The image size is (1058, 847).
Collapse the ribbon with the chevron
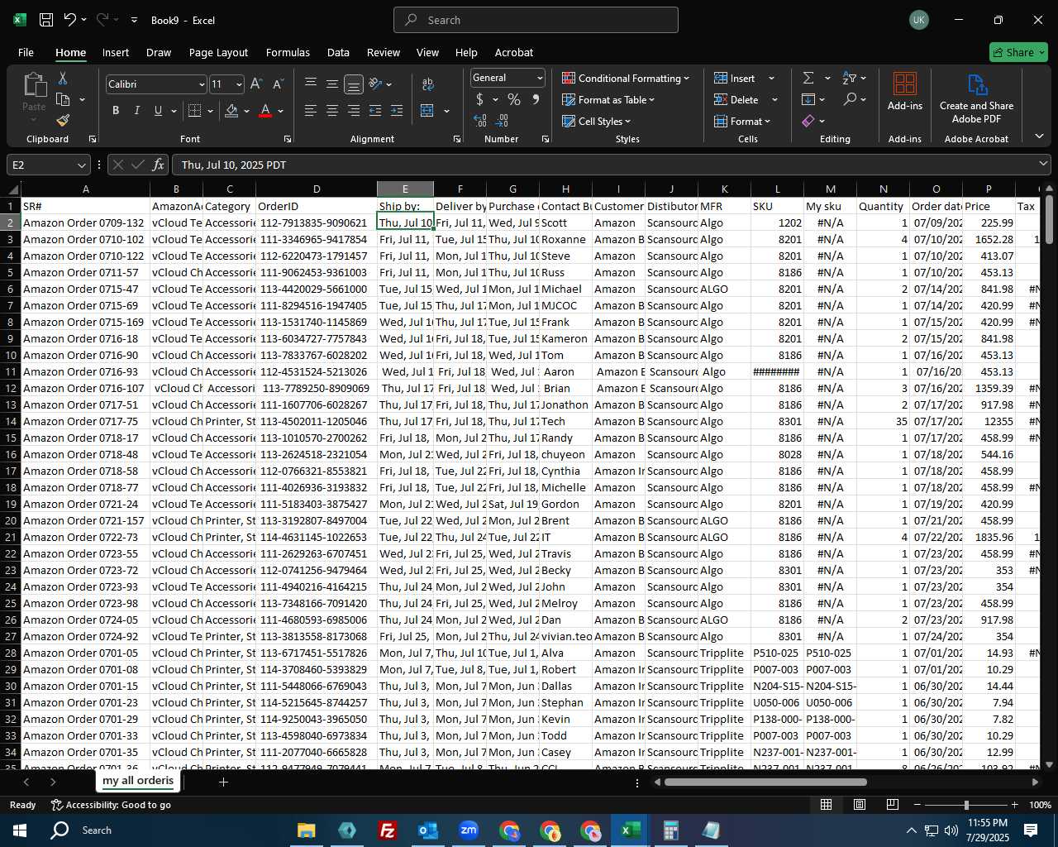click(x=1040, y=136)
